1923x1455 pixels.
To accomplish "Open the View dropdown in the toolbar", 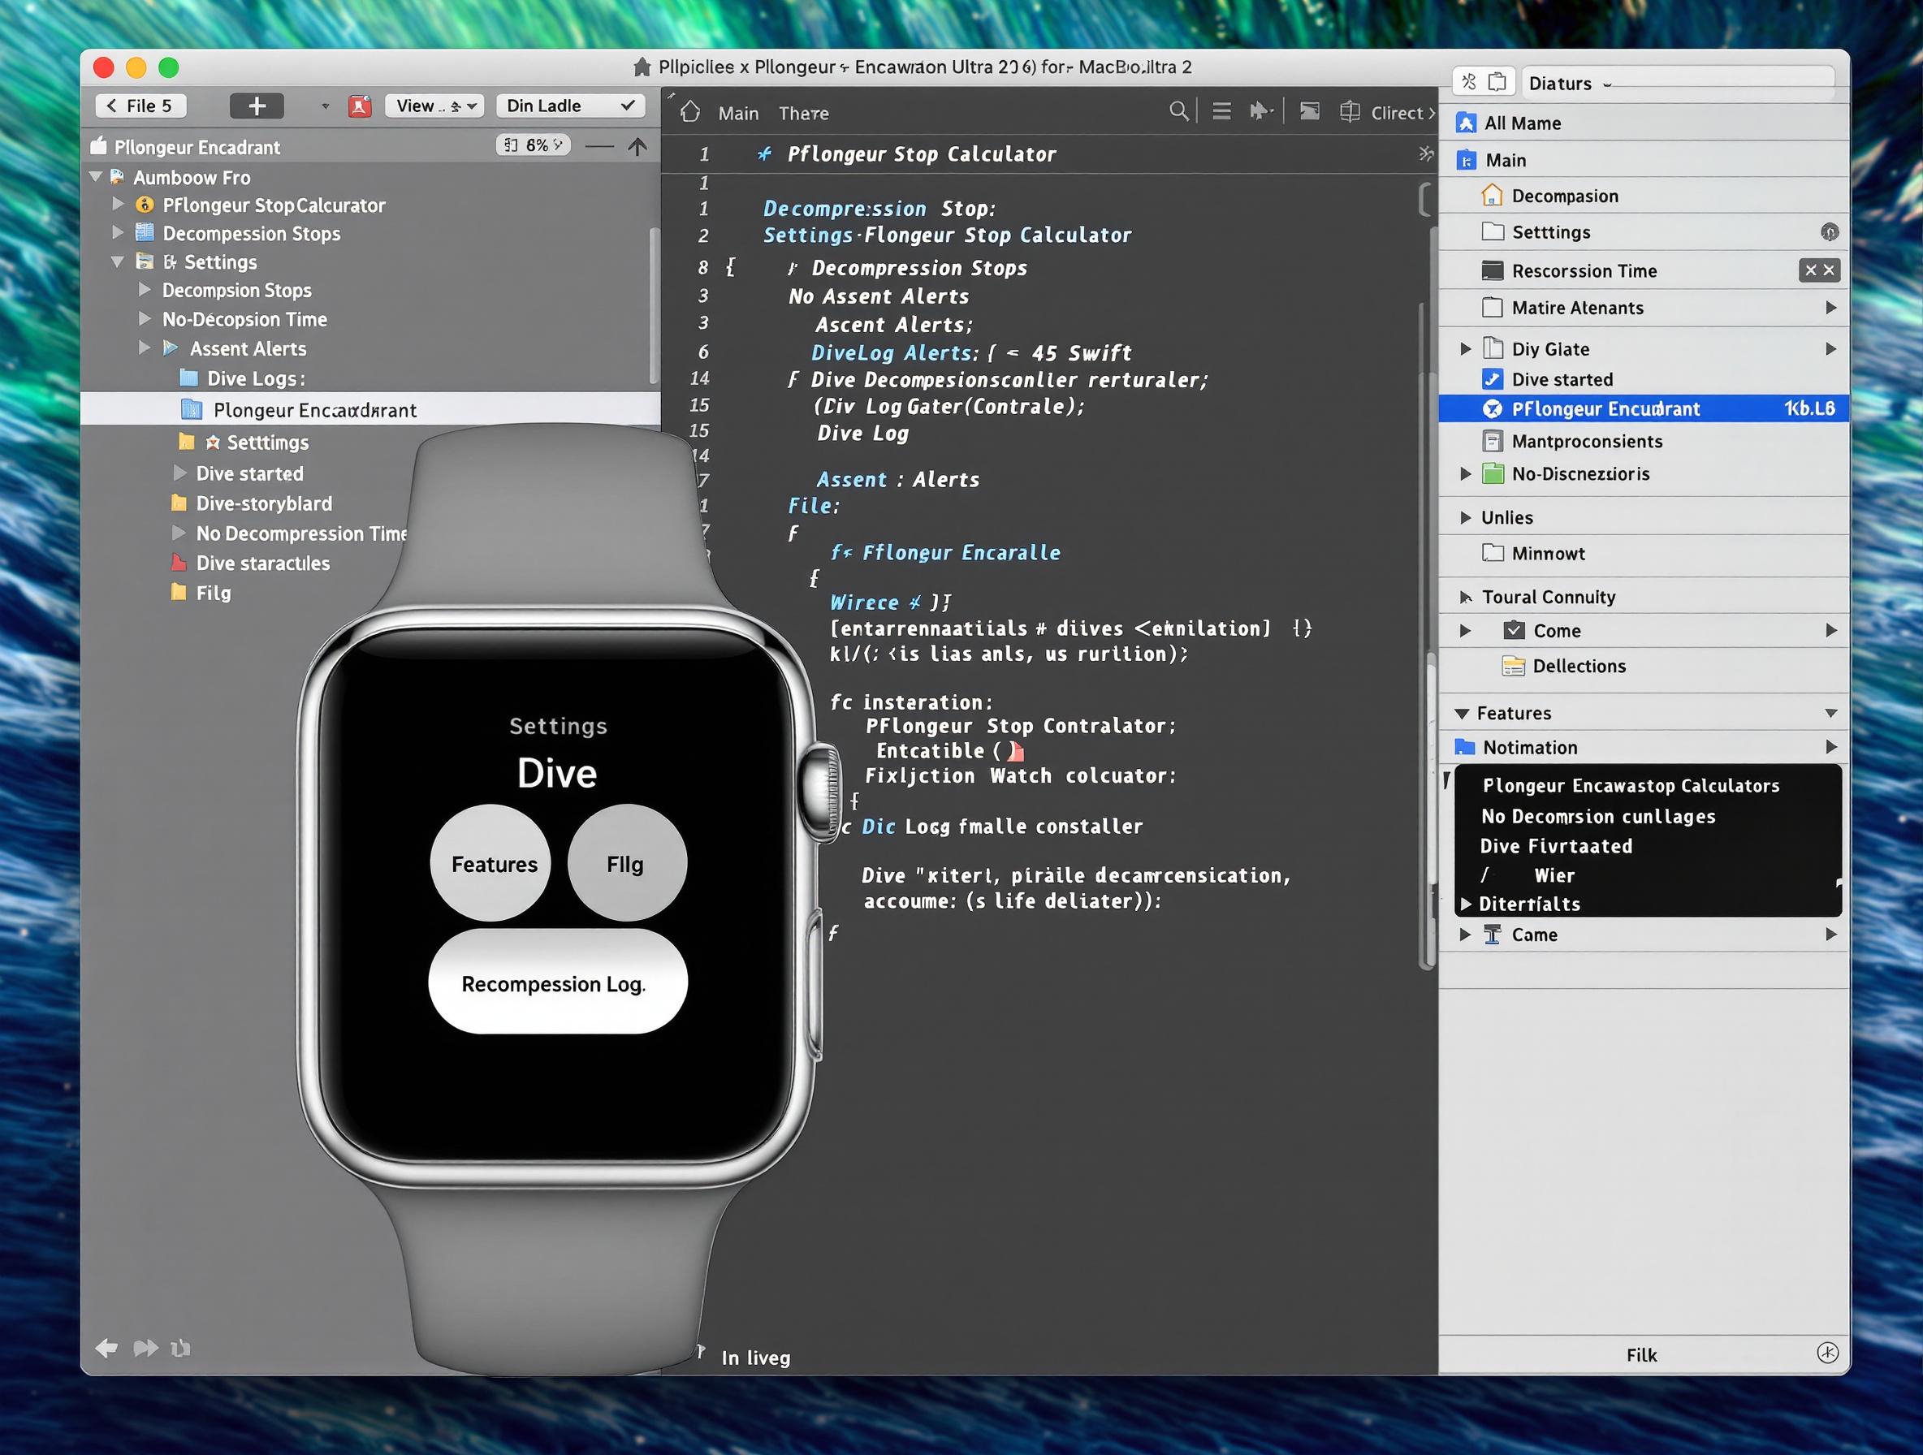I will [434, 106].
